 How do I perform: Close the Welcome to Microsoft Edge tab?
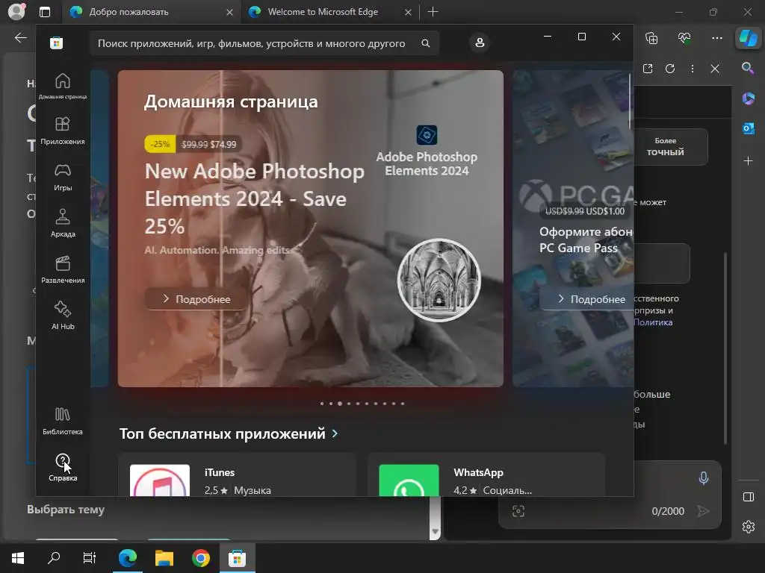click(408, 12)
